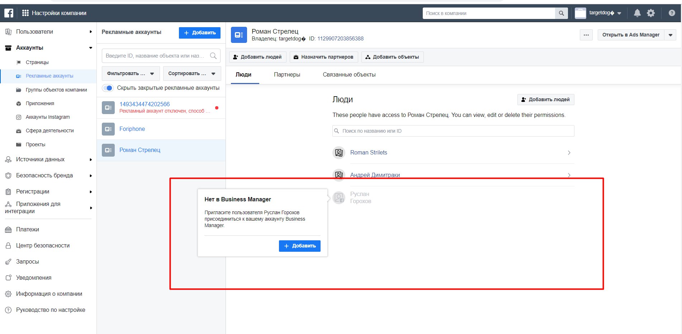682x334 pixels.
Task: Open Платежи in the sidebar
Action: (27, 230)
